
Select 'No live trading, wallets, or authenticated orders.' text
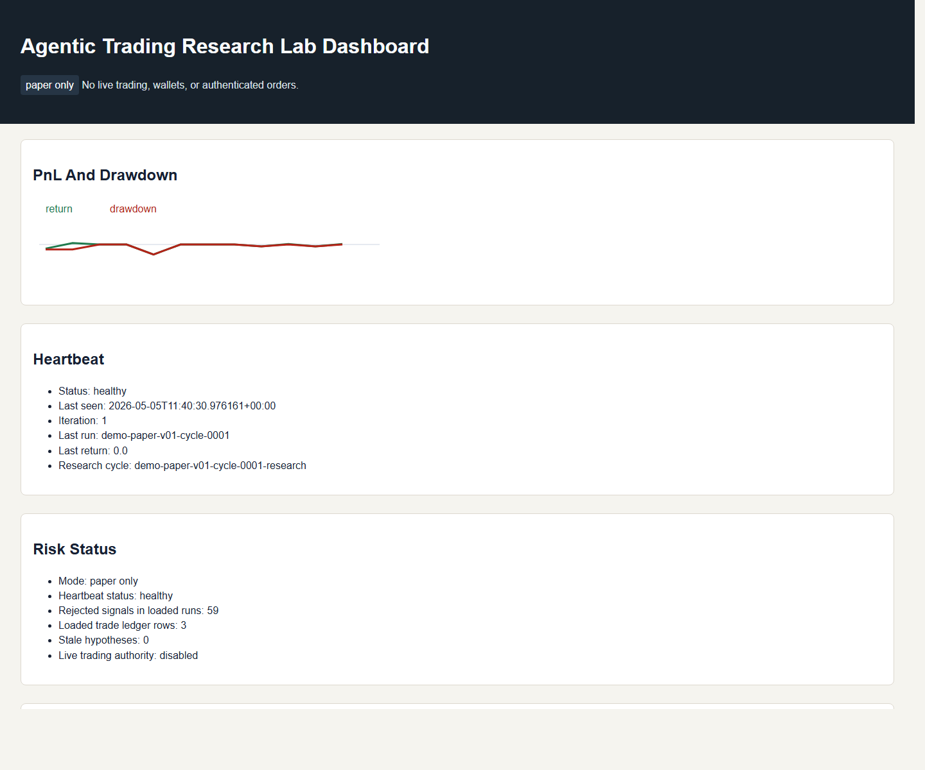point(190,85)
